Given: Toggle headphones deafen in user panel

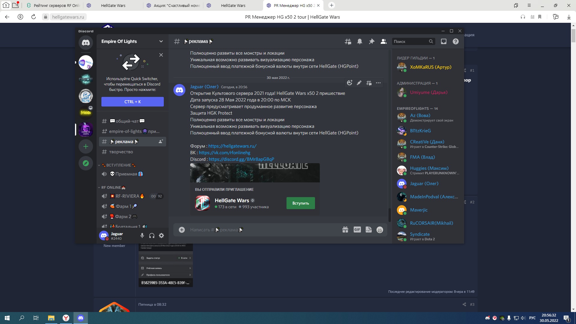Looking at the screenshot, I should (x=152, y=236).
